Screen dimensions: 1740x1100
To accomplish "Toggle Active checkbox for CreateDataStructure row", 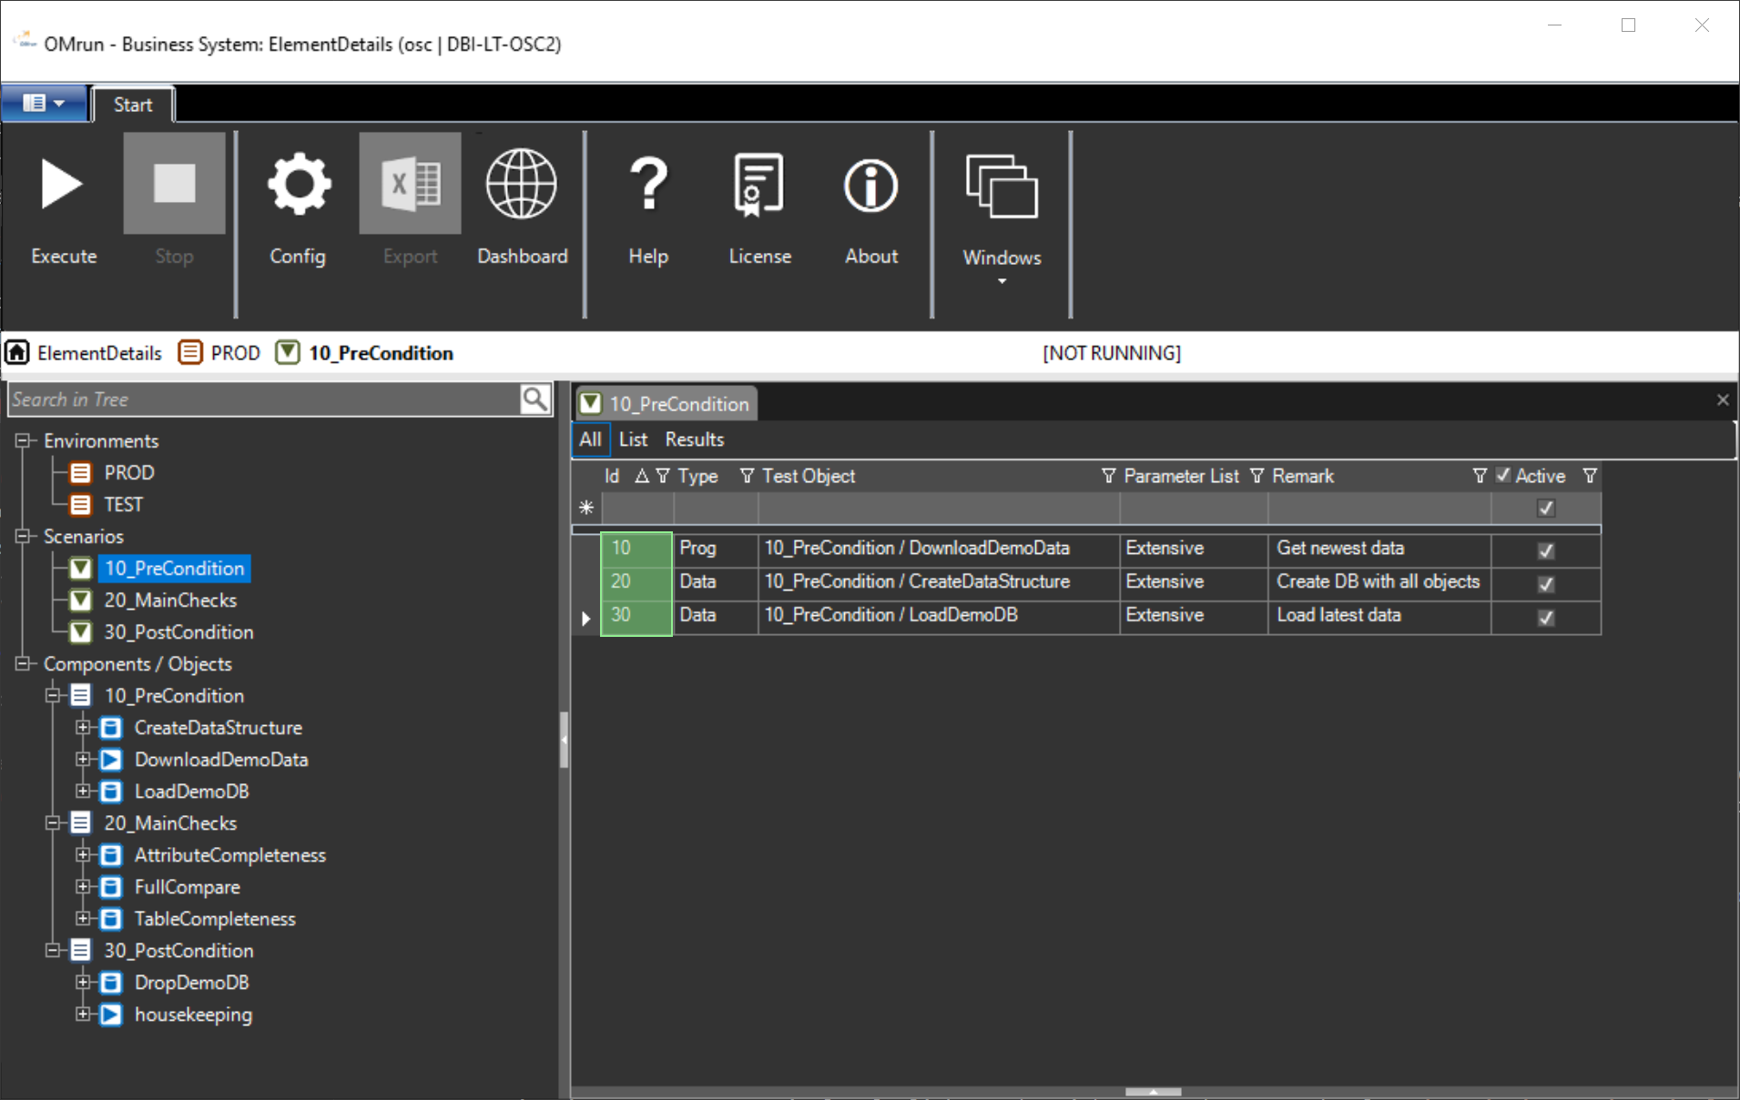I will pos(1545,583).
